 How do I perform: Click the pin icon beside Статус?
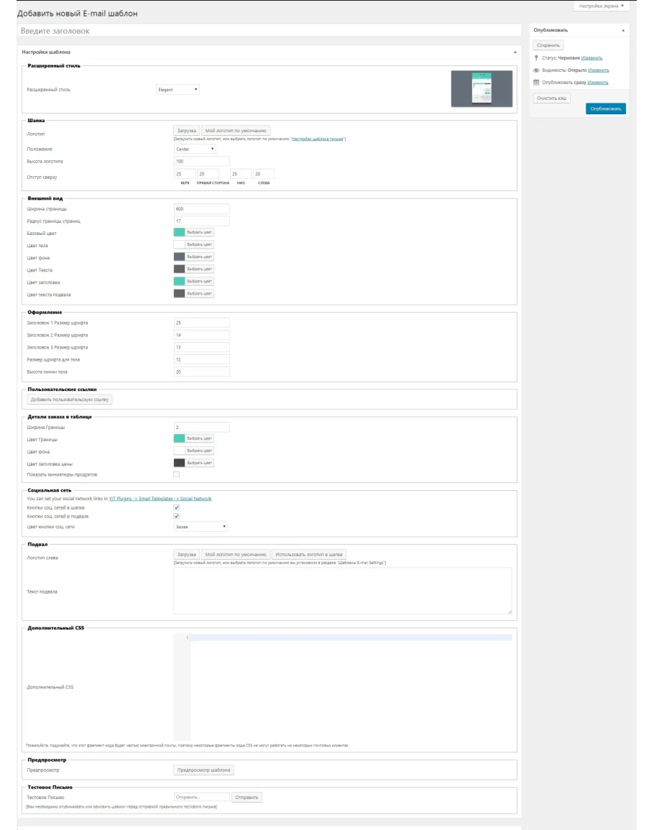[536, 58]
